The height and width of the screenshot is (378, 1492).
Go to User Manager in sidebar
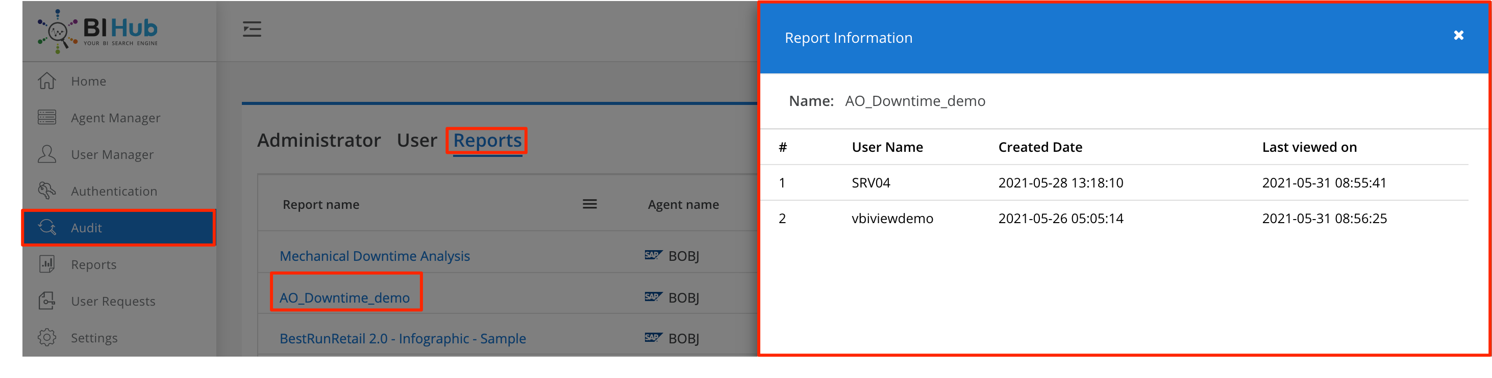click(112, 155)
